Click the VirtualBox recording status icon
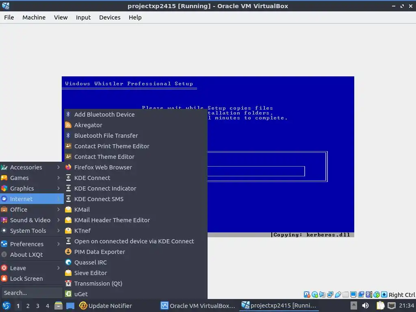Viewport: 416px width, 312px height. pos(361,295)
